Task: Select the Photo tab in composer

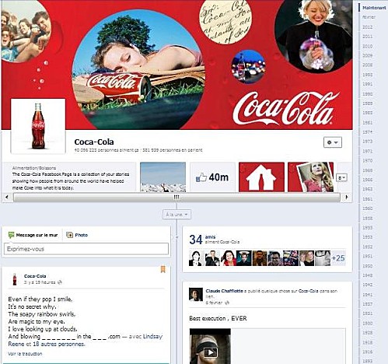Action: (77, 235)
